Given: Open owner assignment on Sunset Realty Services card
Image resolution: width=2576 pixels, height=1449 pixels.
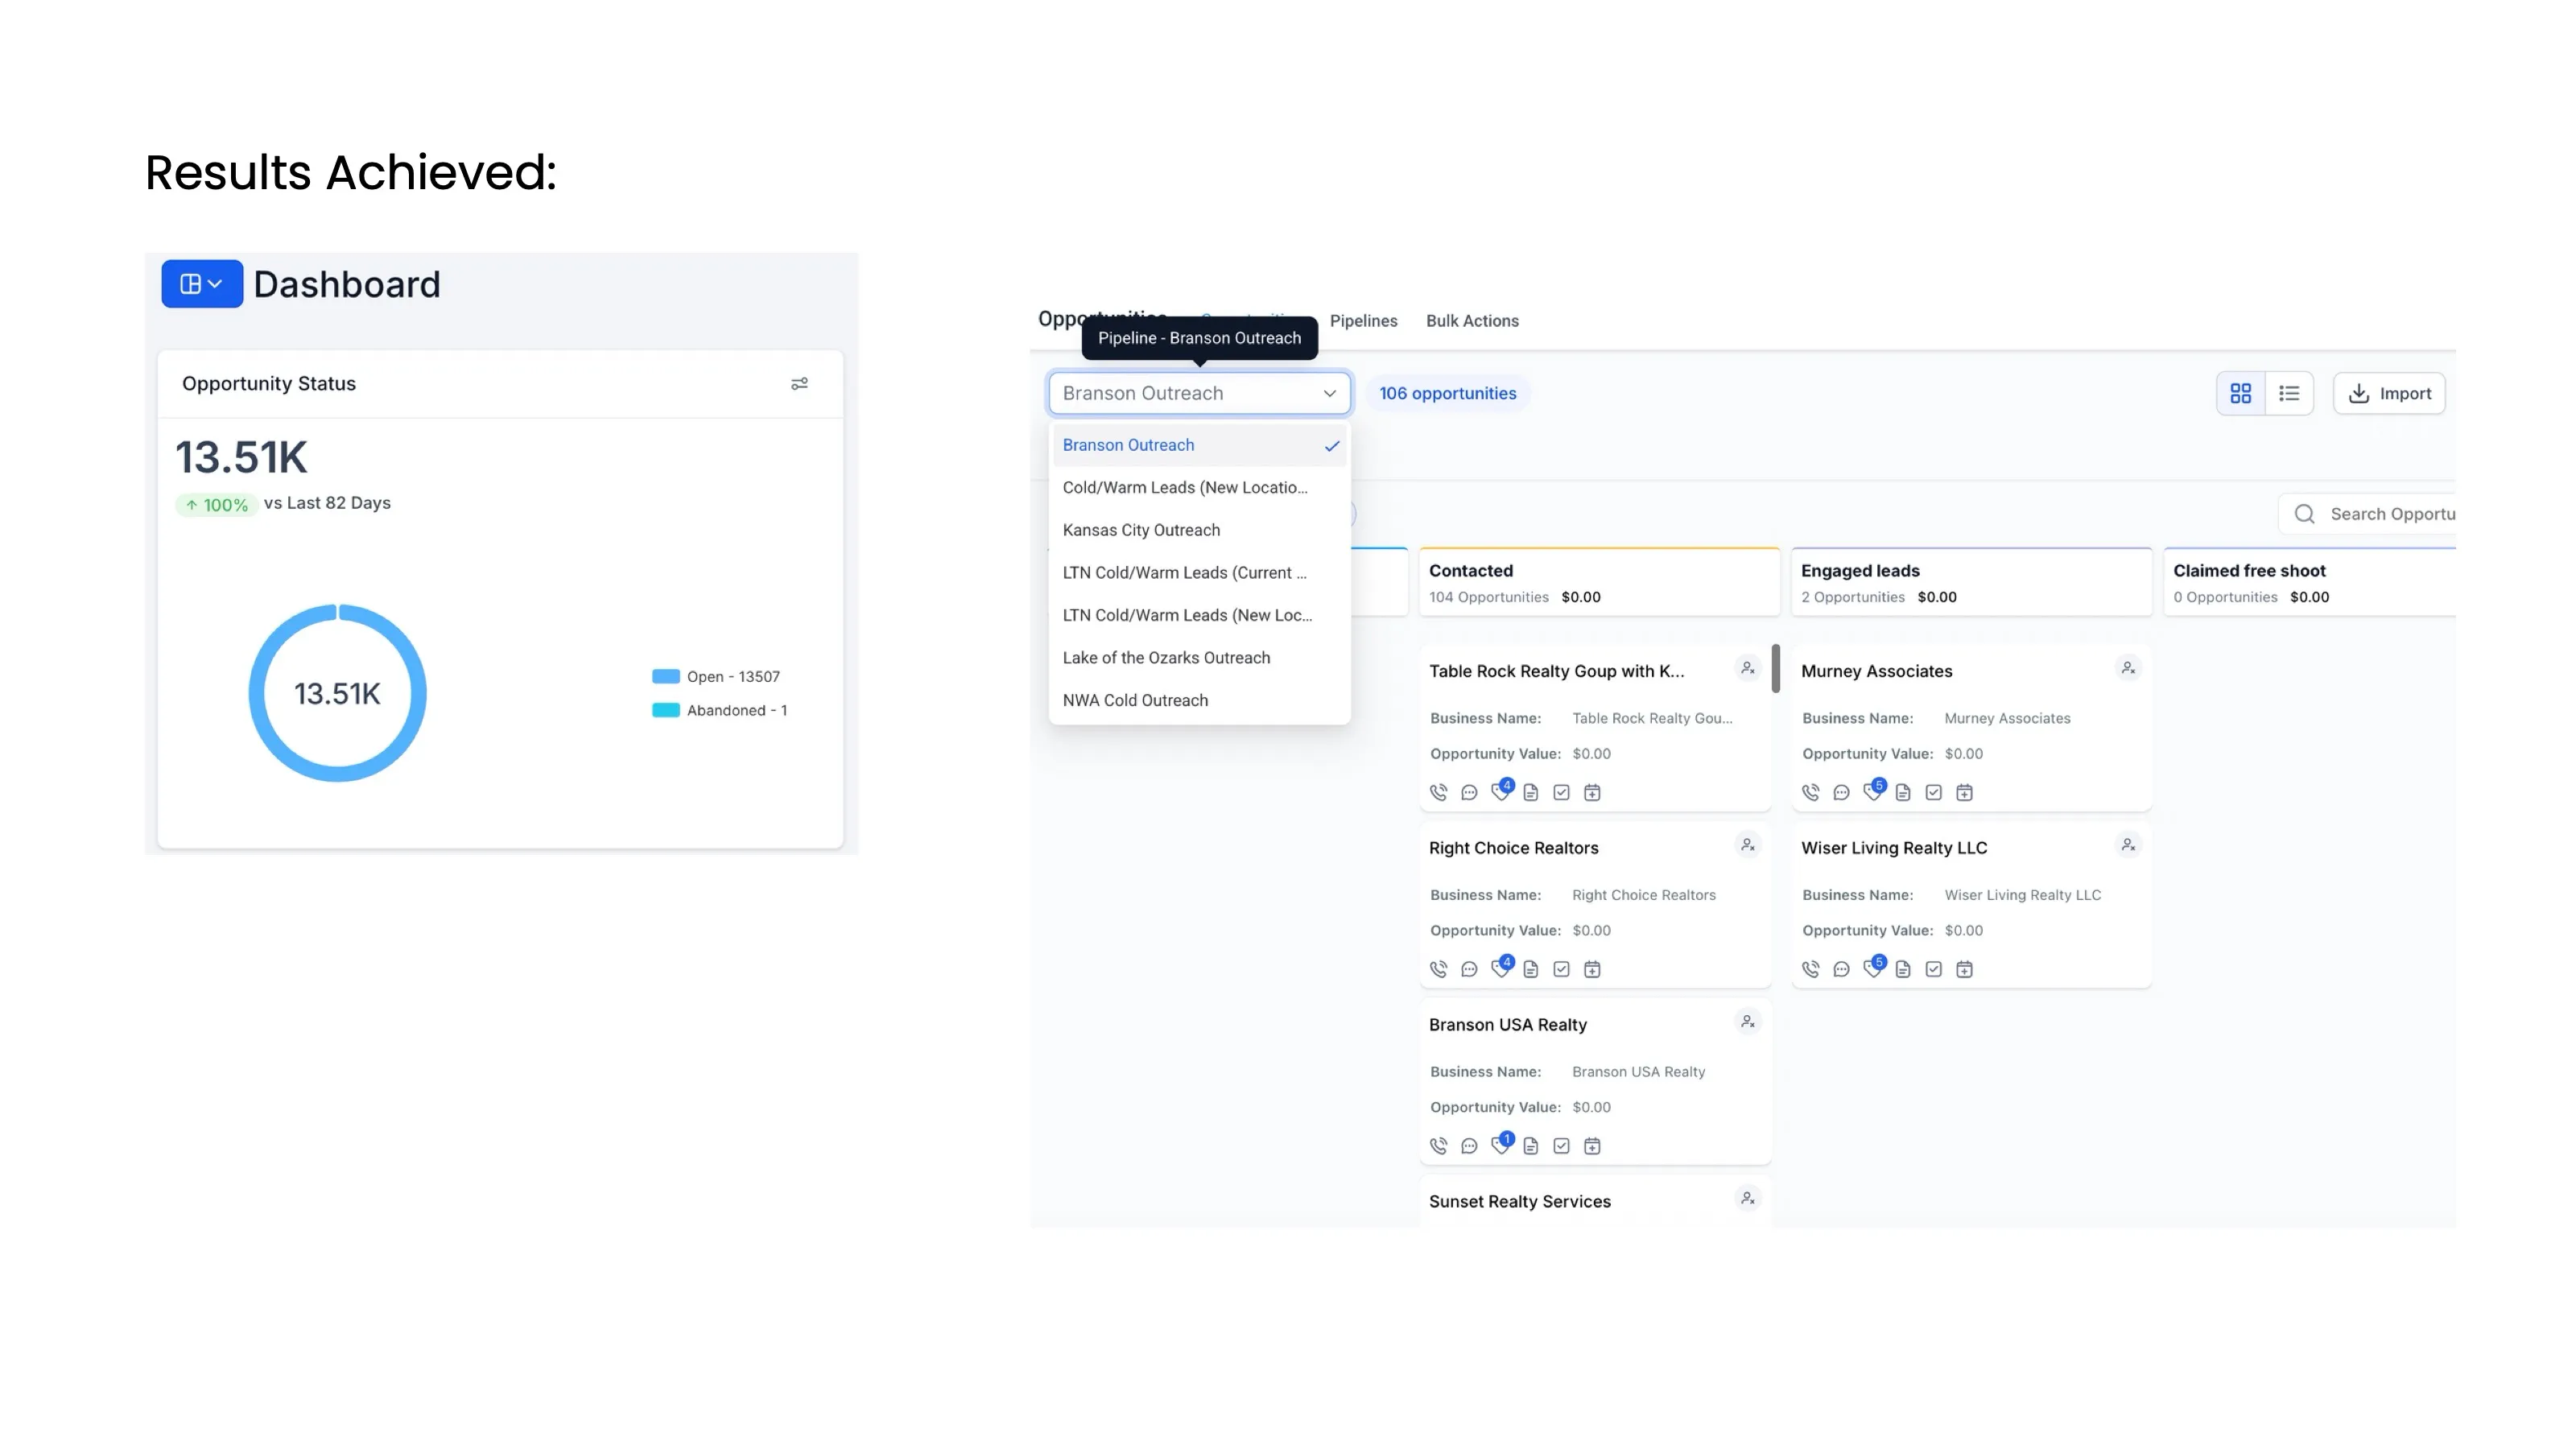Looking at the screenshot, I should [x=1747, y=1199].
